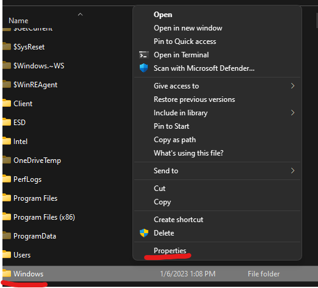Expand the Include in library submenu arrow
Image resolution: width=318 pixels, height=288 pixels.
coord(292,113)
